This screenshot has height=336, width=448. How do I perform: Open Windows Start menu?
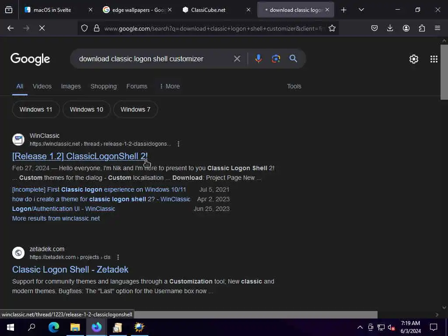(x=10, y=327)
